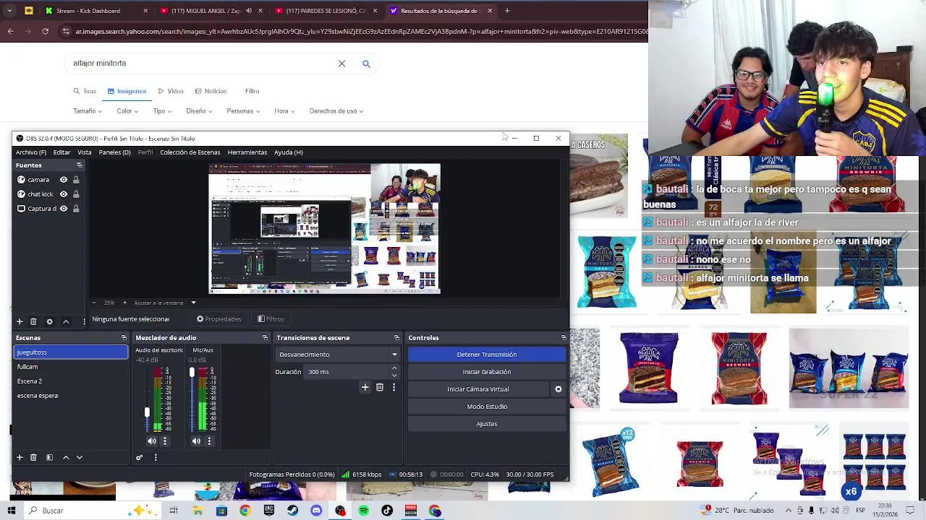The height and width of the screenshot is (520, 926).
Task: Open Epic Games launcher from taskbar
Action: pos(269,511)
